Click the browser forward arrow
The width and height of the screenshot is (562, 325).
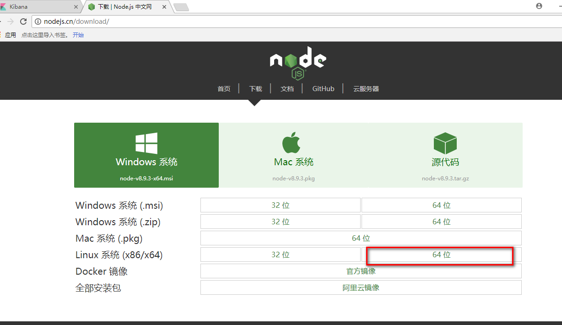pos(11,22)
